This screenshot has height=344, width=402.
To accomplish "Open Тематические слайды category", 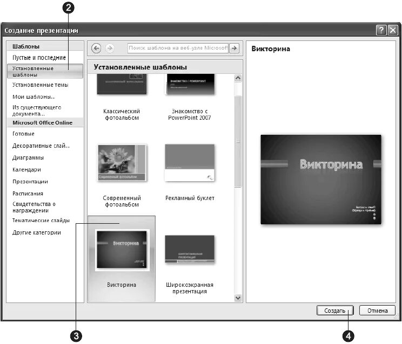I will click(x=41, y=221).
